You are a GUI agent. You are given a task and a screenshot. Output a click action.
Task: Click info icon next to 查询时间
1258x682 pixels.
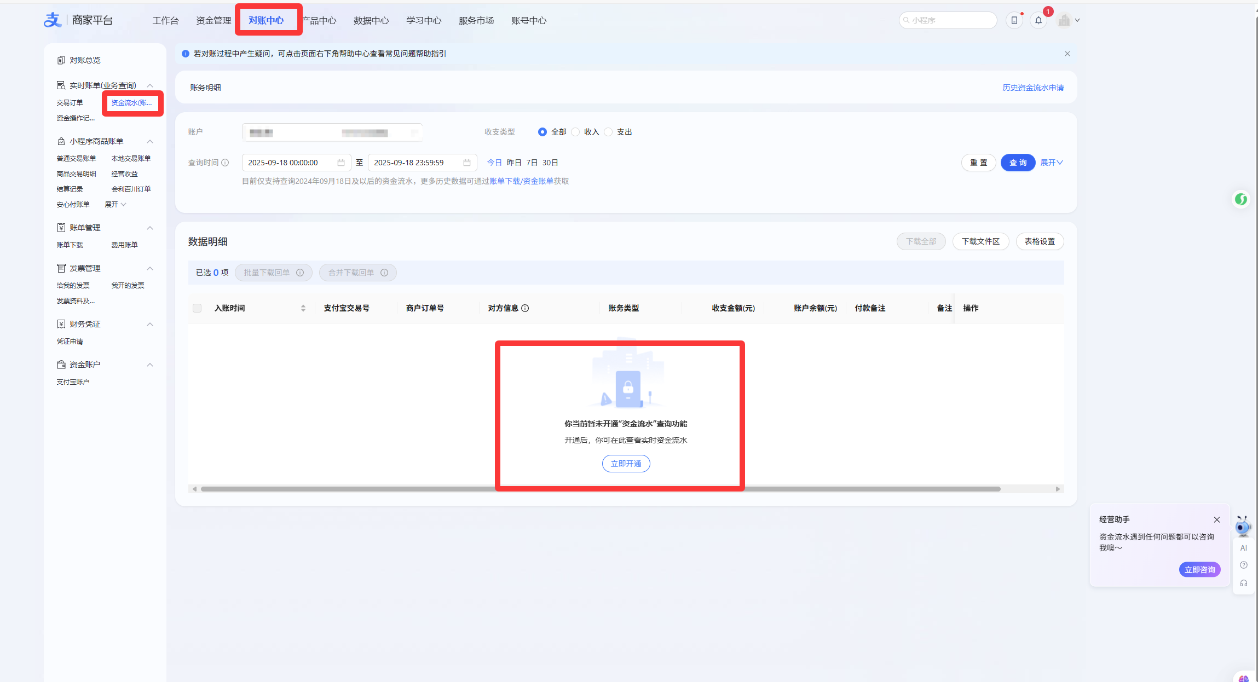point(225,163)
